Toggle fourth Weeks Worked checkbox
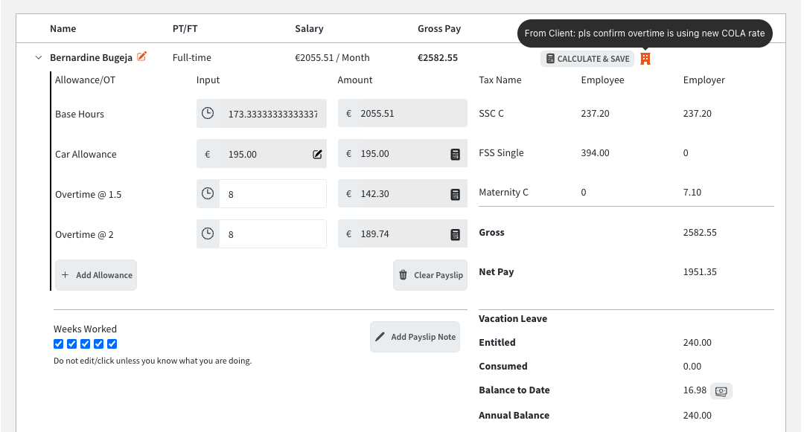Image resolution: width=804 pixels, height=432 pixels. [x=98, y=344]
